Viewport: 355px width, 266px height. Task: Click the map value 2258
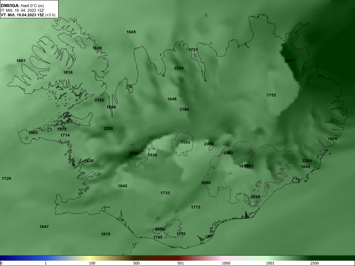click(x=108, y=128)
